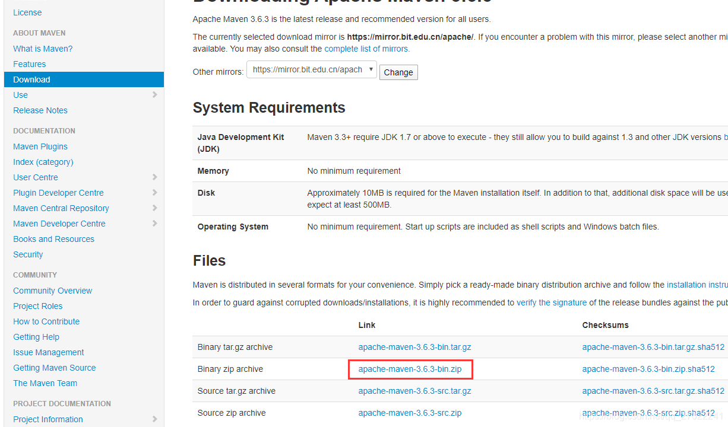Download apache-maven-3.6.3-src.zip
The width and height of the screenshot is (728, 427).
click(410, 413)
